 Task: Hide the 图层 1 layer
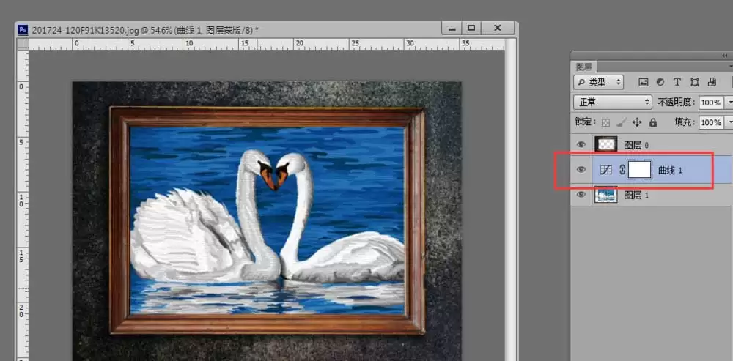[x=581, y=195]
